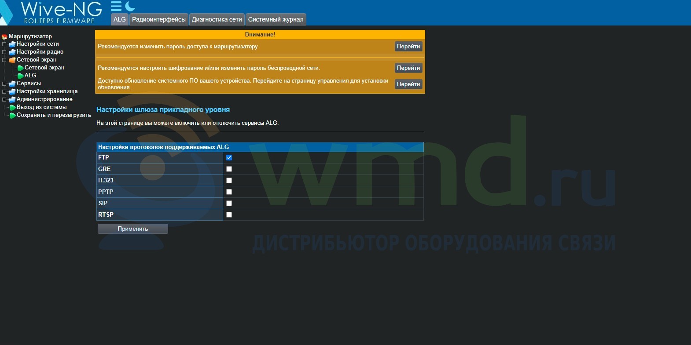Click the RTSP row label
The height and width of the screenshot is (345, 691).
[x=106, y=214]
